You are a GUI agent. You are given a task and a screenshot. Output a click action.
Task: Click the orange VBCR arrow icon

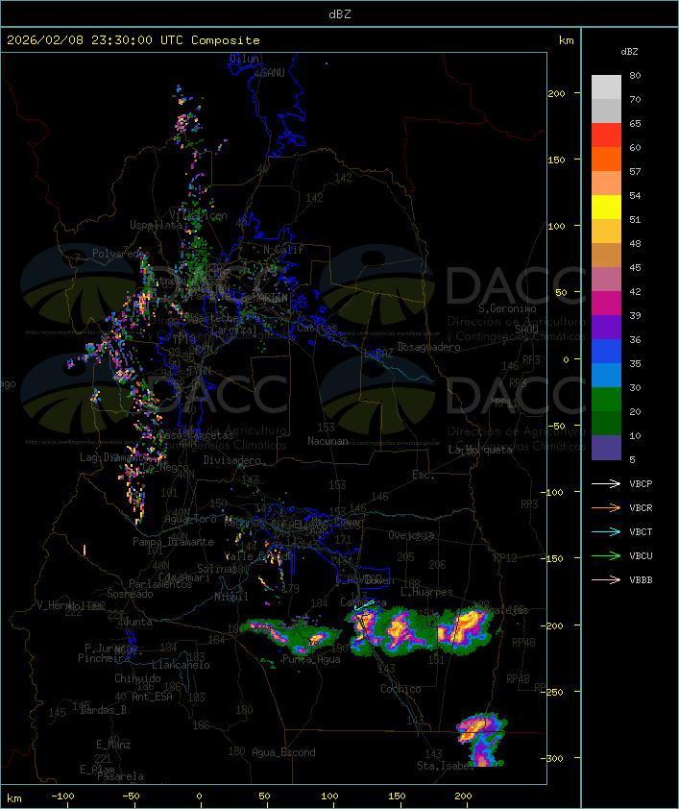(x=606, y=507)
